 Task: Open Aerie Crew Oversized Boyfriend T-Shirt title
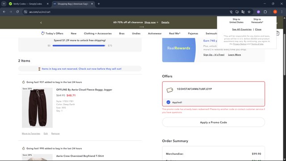pos(80,156)
